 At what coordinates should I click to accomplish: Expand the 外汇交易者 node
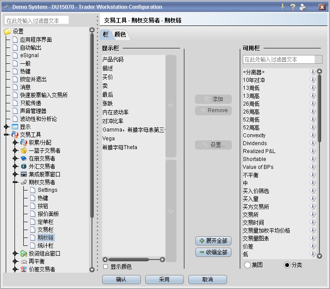coord(15,166)
